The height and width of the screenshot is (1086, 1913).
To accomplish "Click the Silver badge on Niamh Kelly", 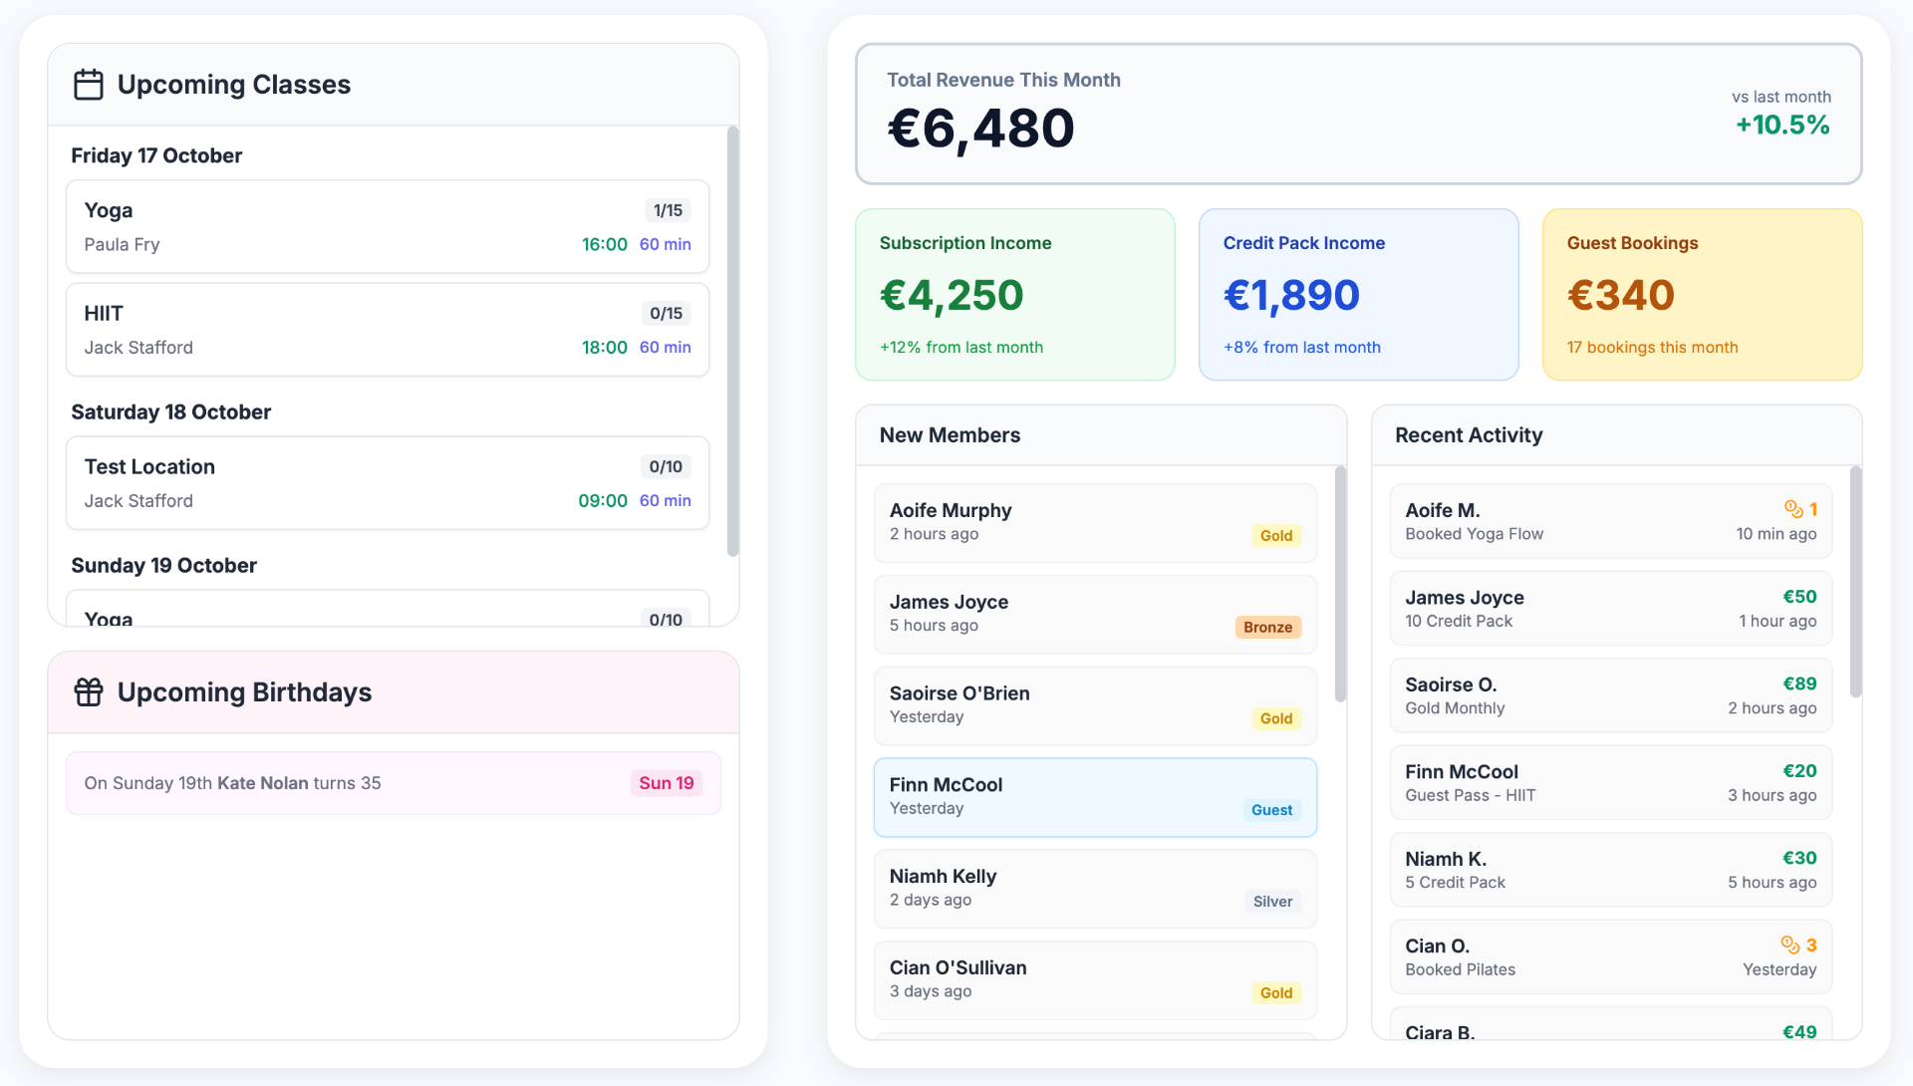I will point(1271,902).
